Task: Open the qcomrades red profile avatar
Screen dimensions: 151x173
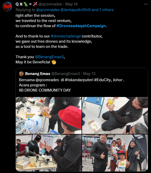Action: tap(7, 7)
